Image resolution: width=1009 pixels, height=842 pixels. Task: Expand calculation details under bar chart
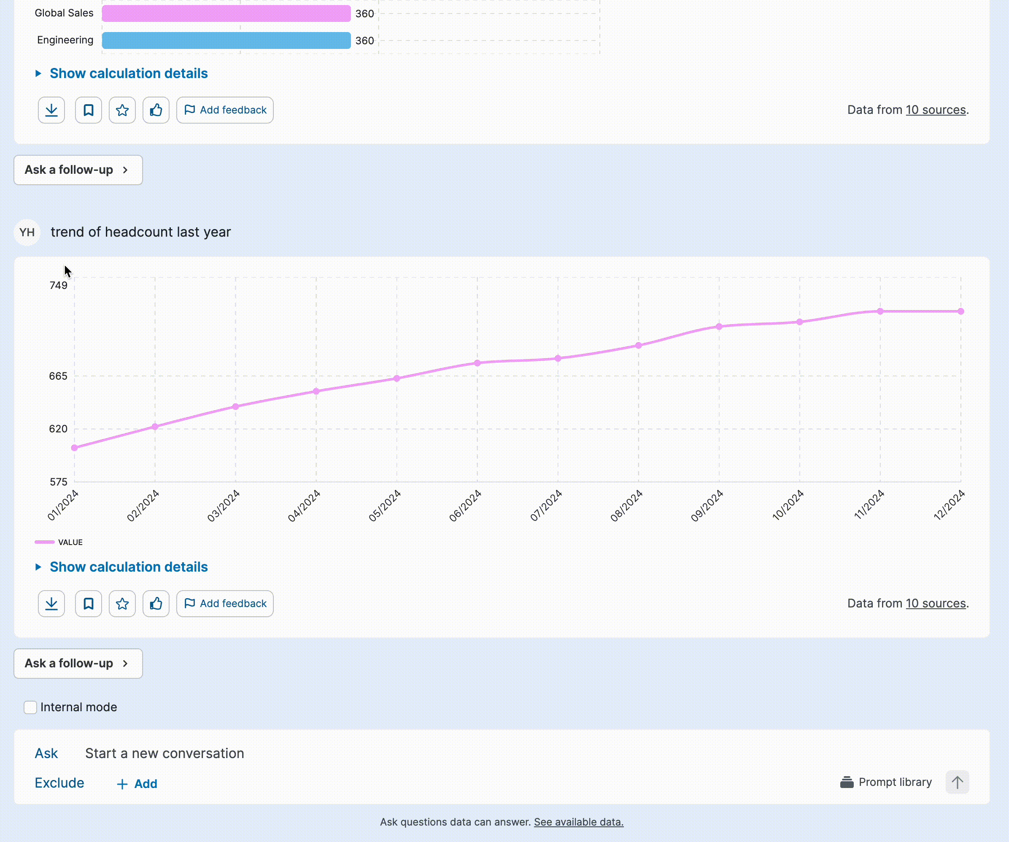128,73
